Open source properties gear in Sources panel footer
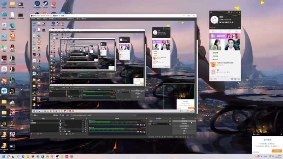Image resolution: width=283 pixels, height=159 pixels. click(x=67, y=134)
